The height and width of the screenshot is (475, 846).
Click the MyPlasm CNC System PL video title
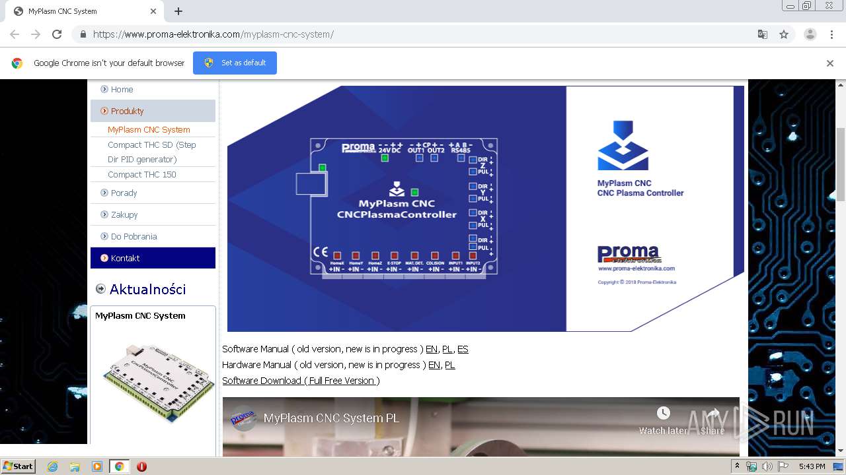tap(331, 418)
